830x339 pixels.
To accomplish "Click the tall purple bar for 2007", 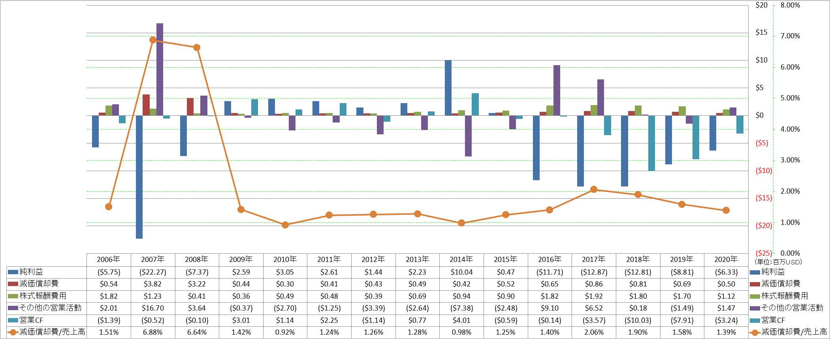I will [x=160, y=69].
